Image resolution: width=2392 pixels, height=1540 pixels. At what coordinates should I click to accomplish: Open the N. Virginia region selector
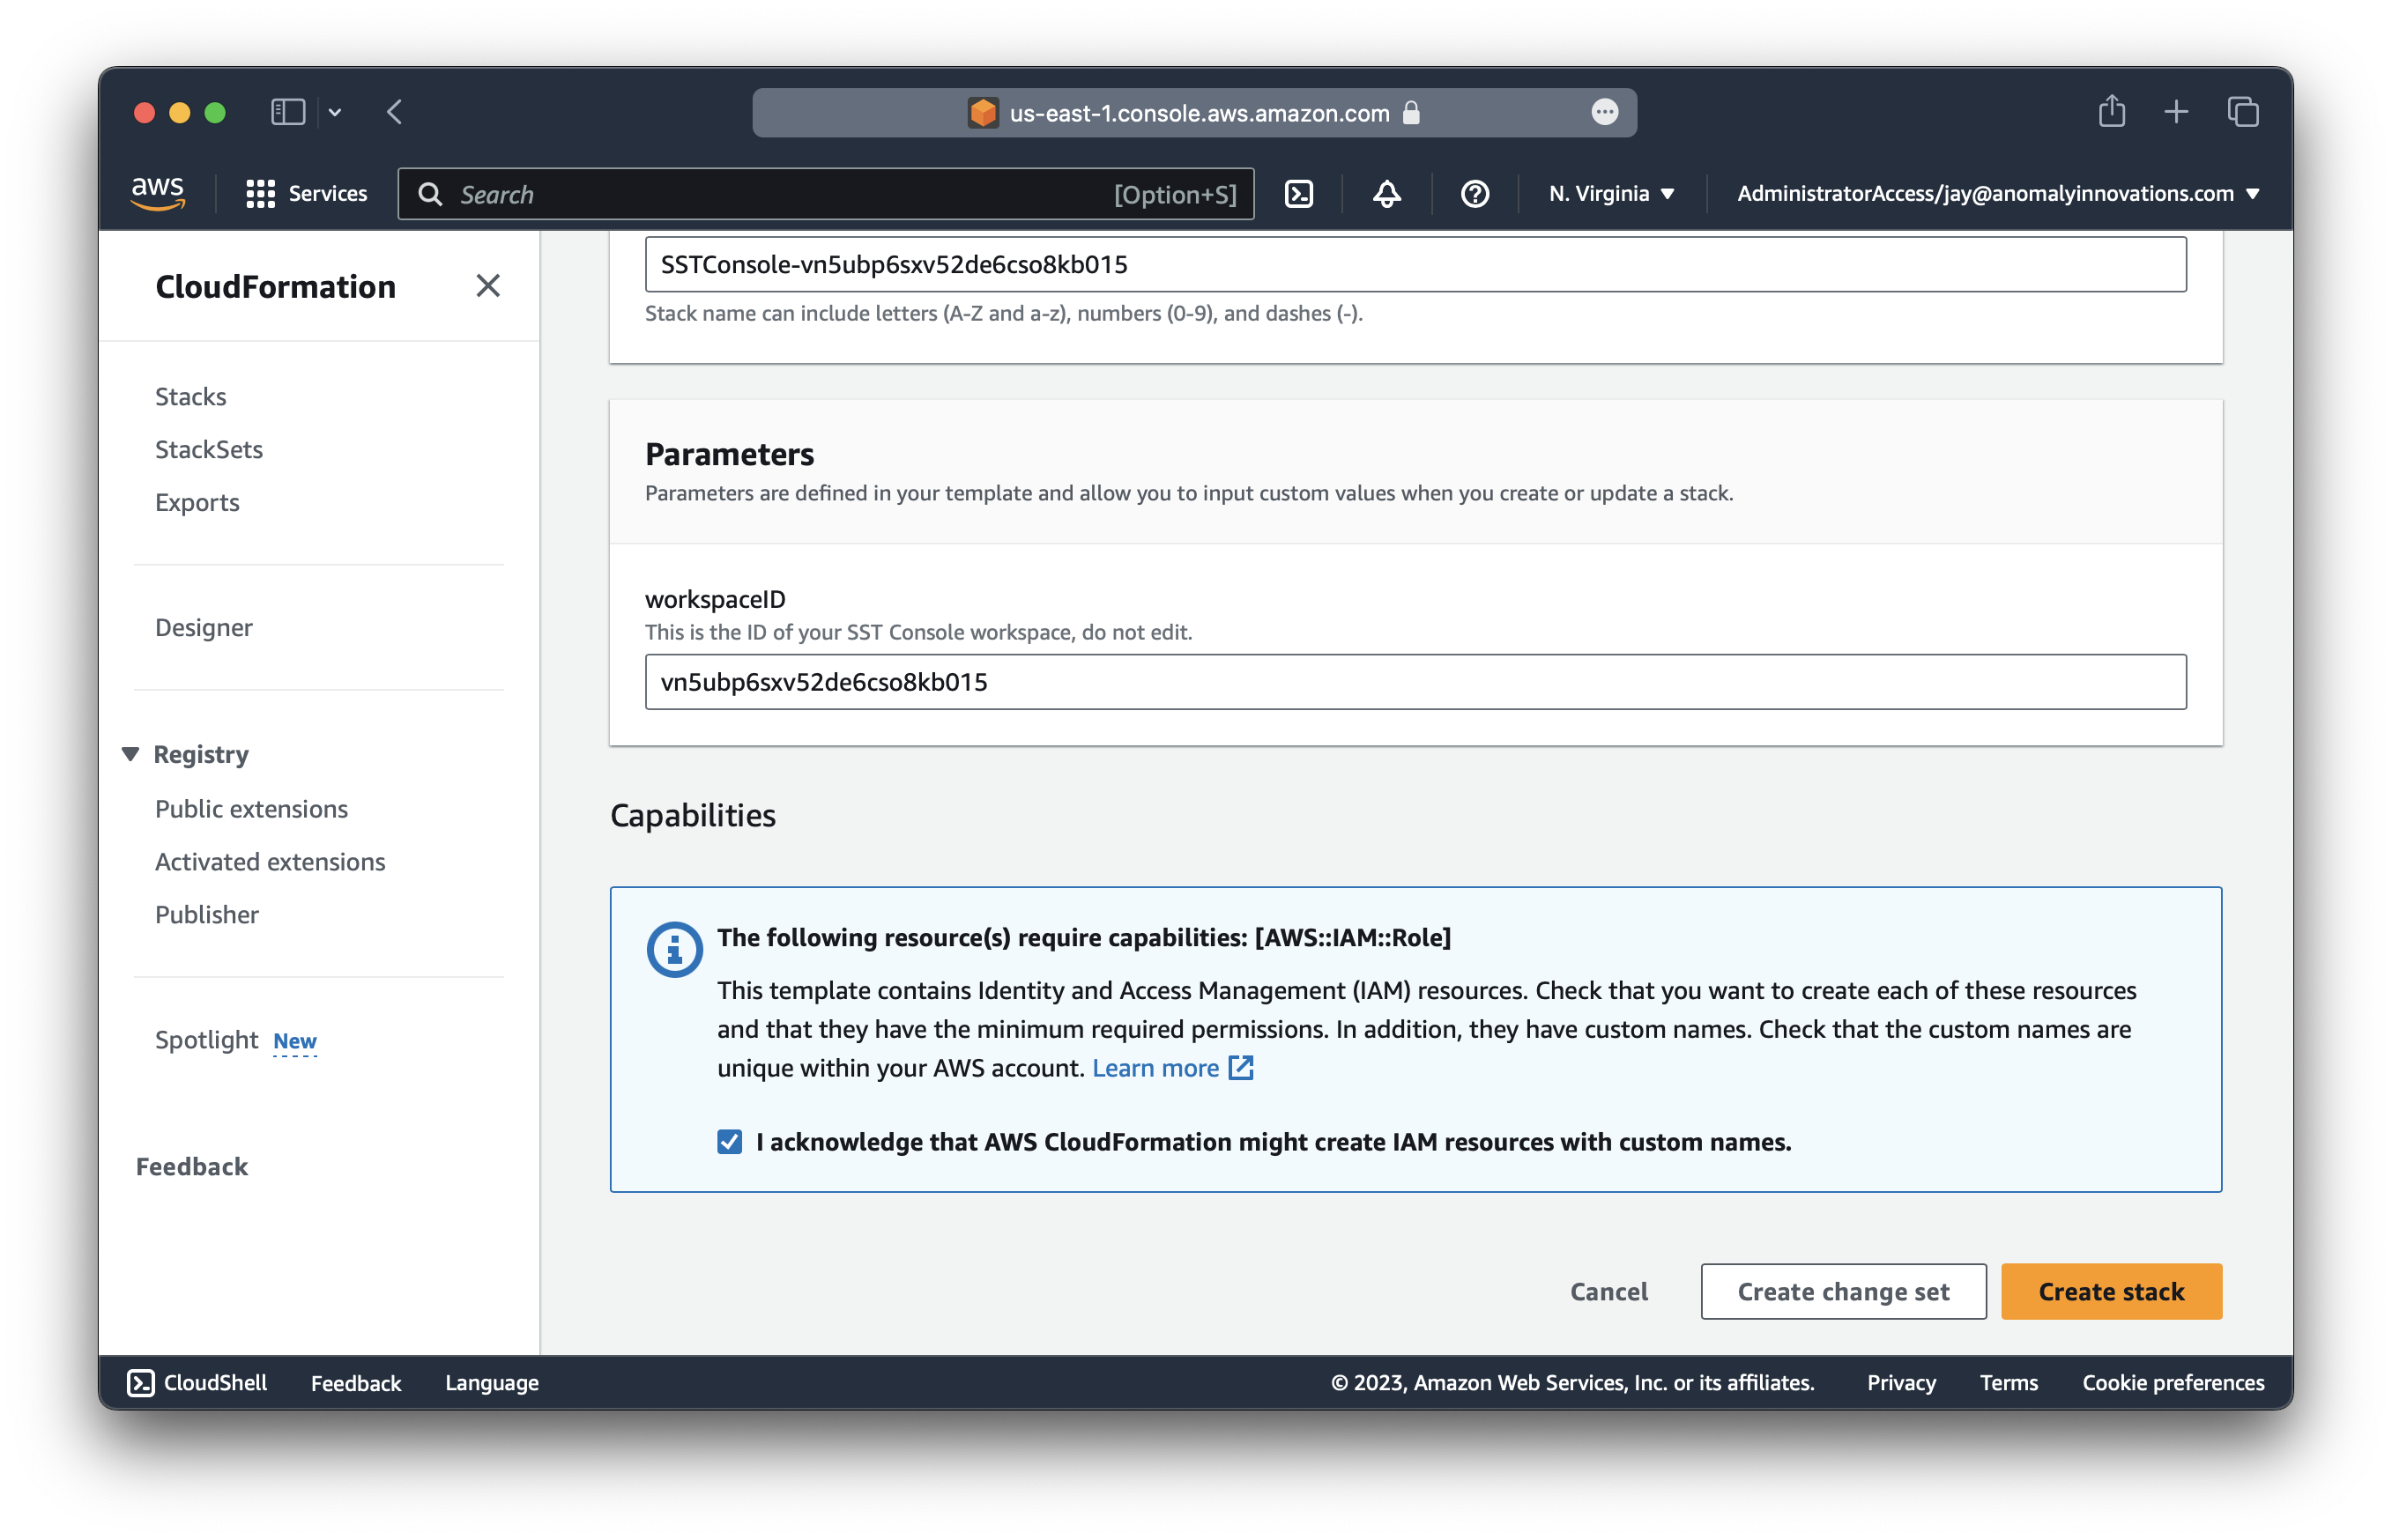pos(1608,193)
